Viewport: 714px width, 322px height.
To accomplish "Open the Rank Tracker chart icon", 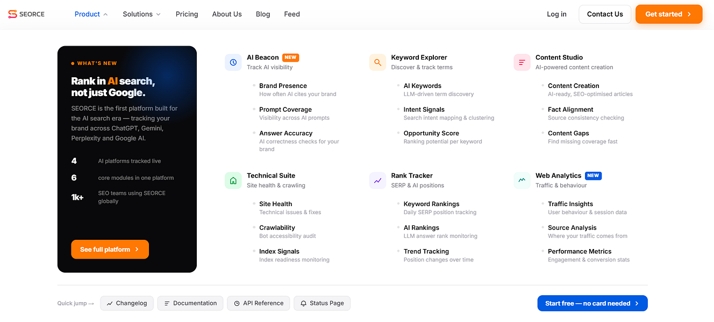I will (x=378, y=180).
